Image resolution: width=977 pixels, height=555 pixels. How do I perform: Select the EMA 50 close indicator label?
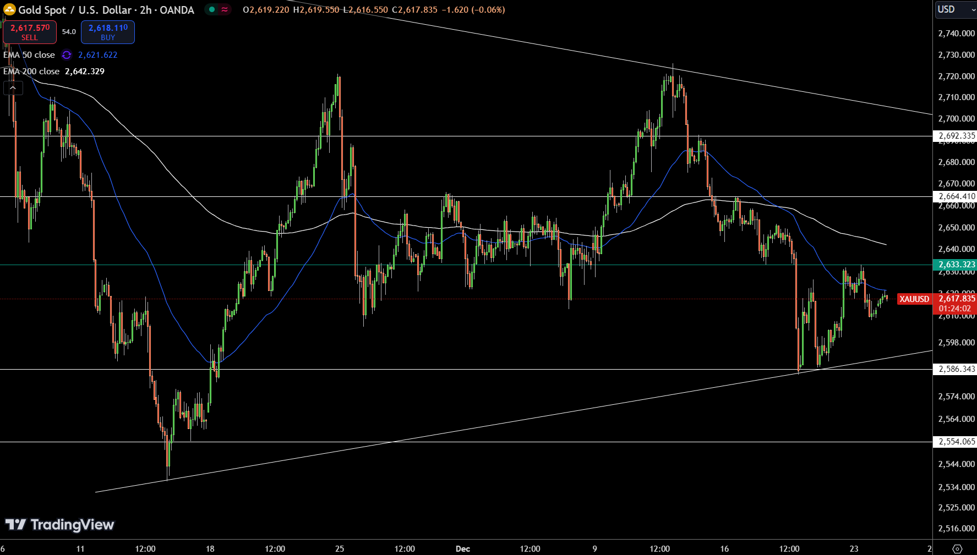(x=29, y=55)
